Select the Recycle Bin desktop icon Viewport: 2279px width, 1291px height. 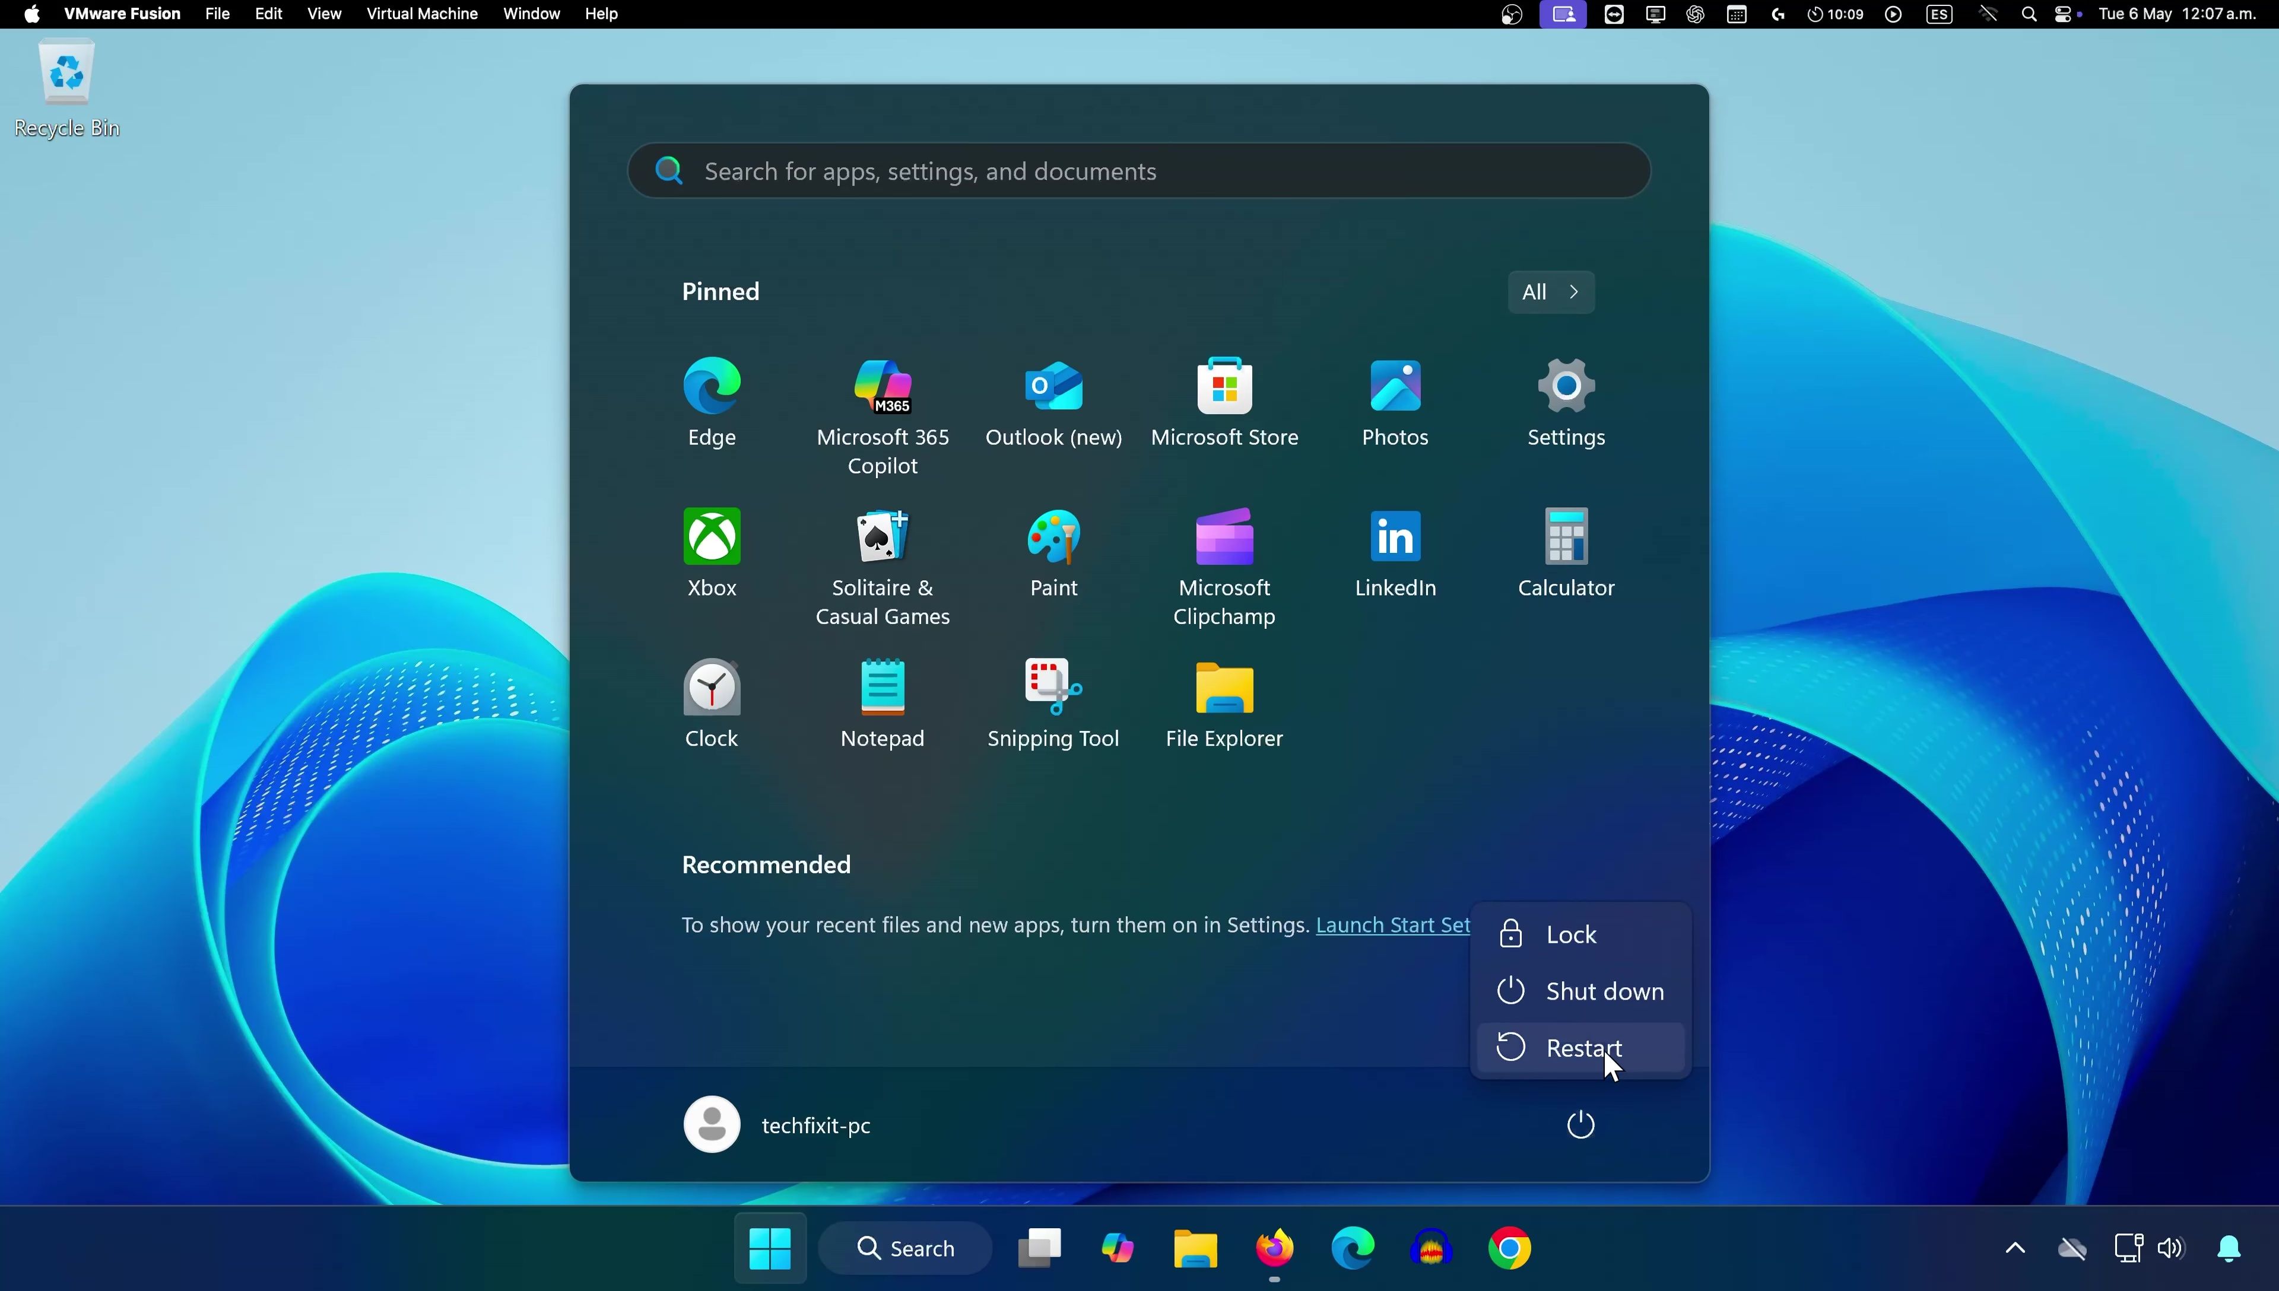(x=66, y=88)
